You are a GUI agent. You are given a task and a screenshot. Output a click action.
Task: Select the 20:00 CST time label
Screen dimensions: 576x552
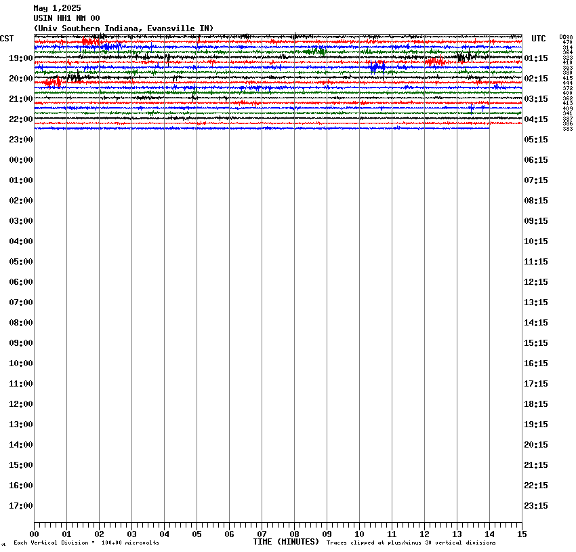(21, 79)
